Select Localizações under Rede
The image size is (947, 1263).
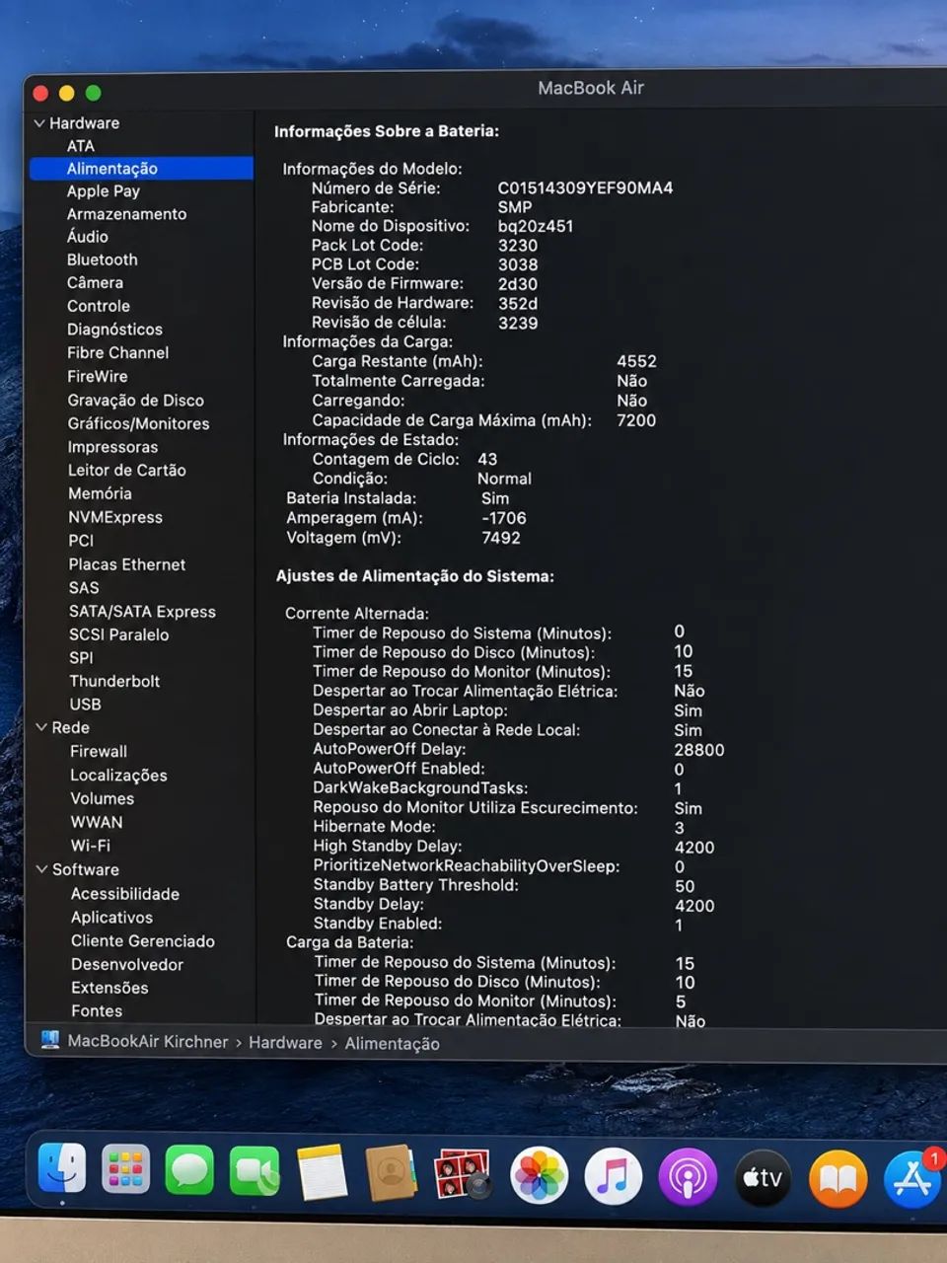click(118, 776)
